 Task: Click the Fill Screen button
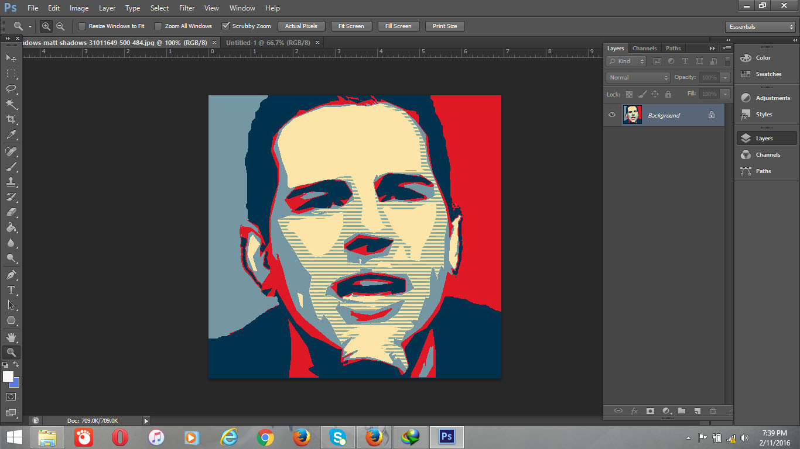[x=398, y=26]
